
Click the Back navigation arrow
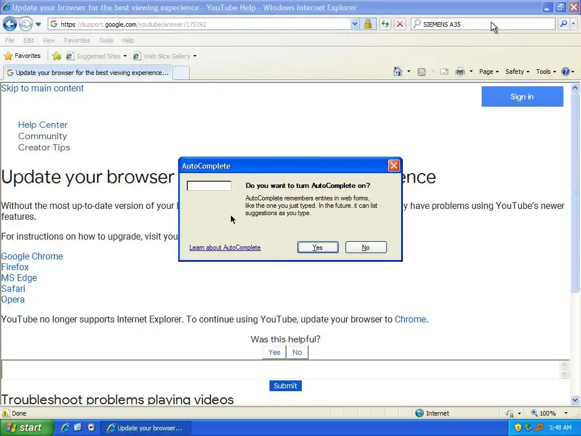point(10,24)
